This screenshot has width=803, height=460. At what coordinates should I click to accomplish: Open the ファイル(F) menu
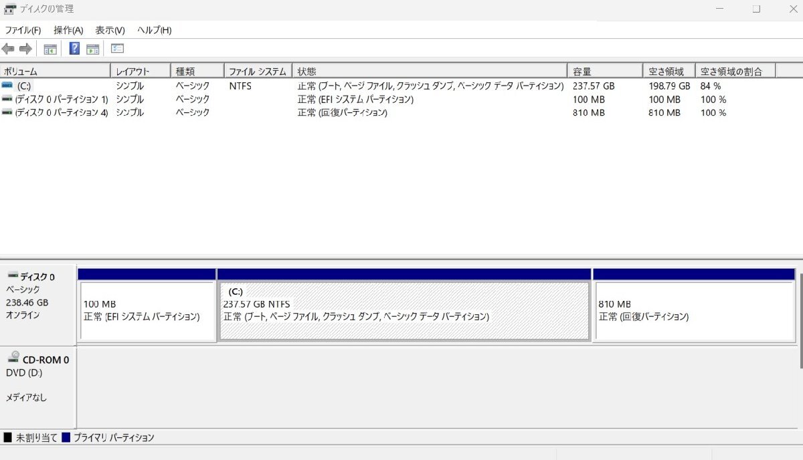tap(23, 30)
